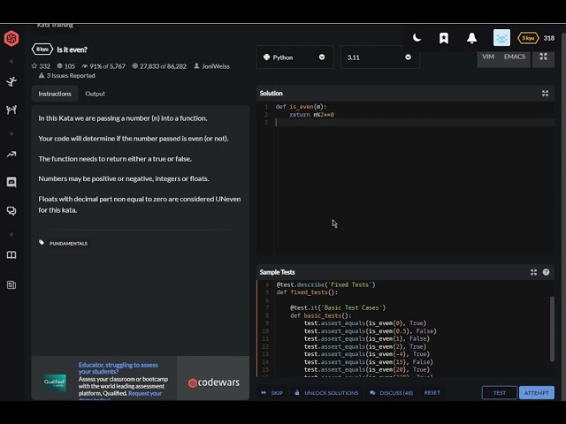Click the Sample Tests vertical scrollbar
This screenshot has width=566, height=424.
tap(552, 329)
